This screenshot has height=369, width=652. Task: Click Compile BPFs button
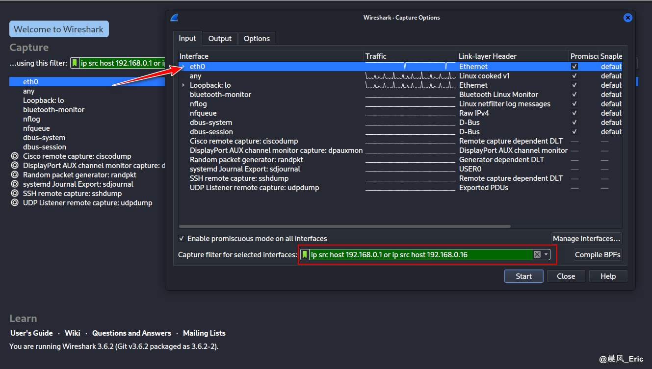(x=598, y=255)
